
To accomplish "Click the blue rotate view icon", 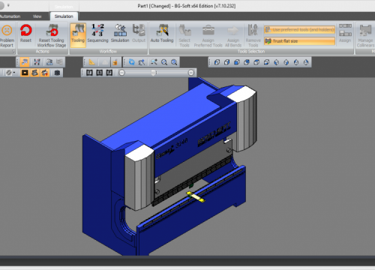I will [132, 62].
